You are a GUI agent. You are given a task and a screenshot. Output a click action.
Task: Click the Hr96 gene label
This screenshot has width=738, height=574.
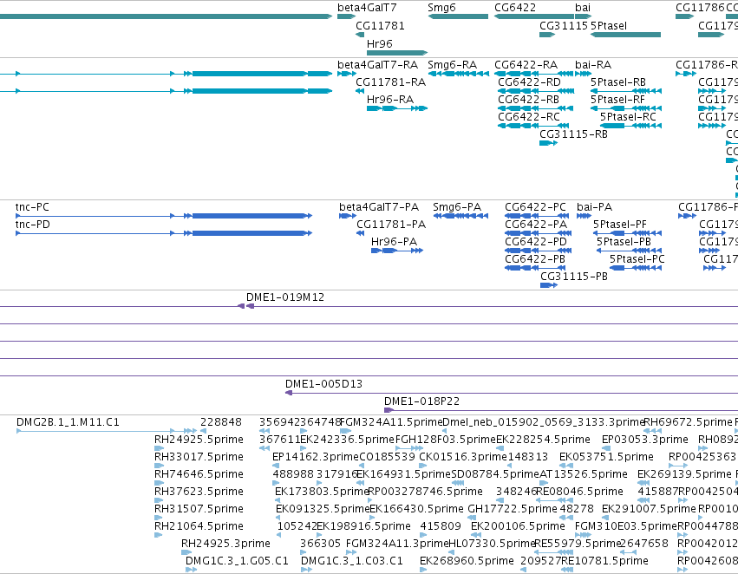tap(379, 43)
